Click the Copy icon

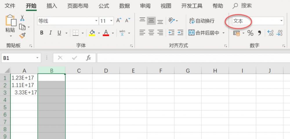point(22,27)
